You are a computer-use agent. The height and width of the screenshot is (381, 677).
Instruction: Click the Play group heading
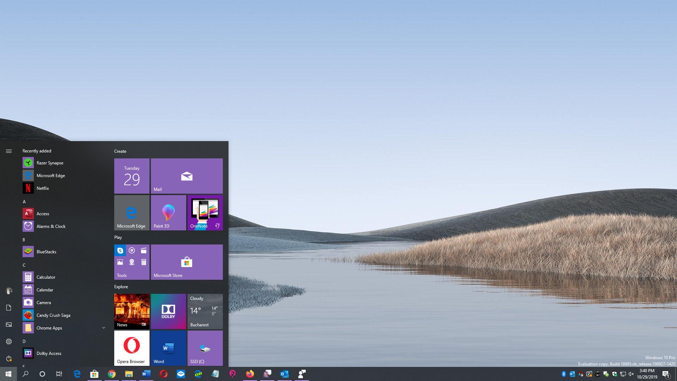[118, 237]
